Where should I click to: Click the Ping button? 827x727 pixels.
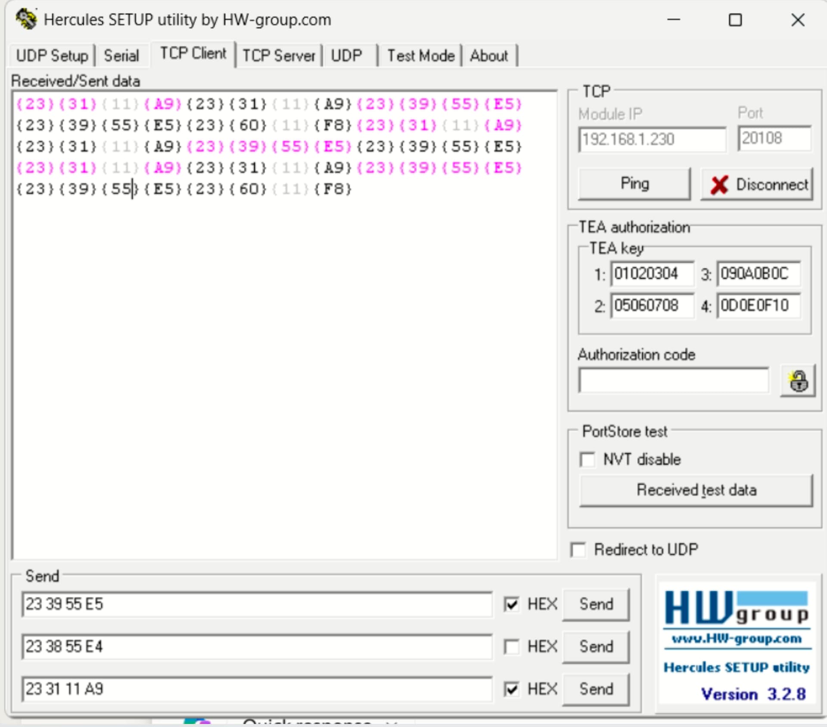[x=634, y=184]
